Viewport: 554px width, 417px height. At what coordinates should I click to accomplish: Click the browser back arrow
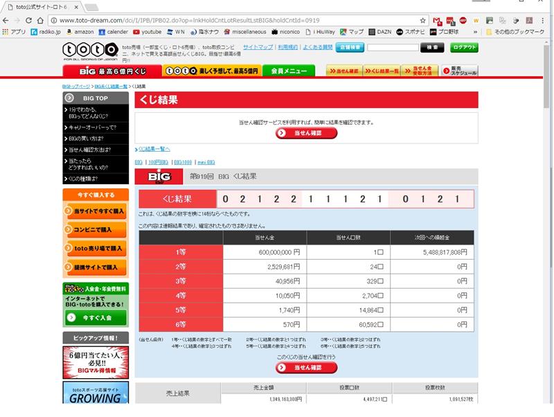tap(6, 21)
